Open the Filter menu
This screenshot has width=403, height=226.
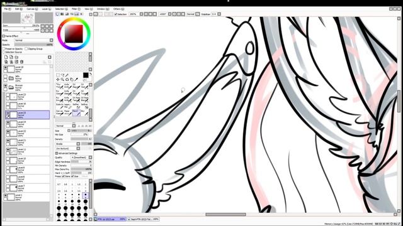pyautogui.click(x=76, y=9)
